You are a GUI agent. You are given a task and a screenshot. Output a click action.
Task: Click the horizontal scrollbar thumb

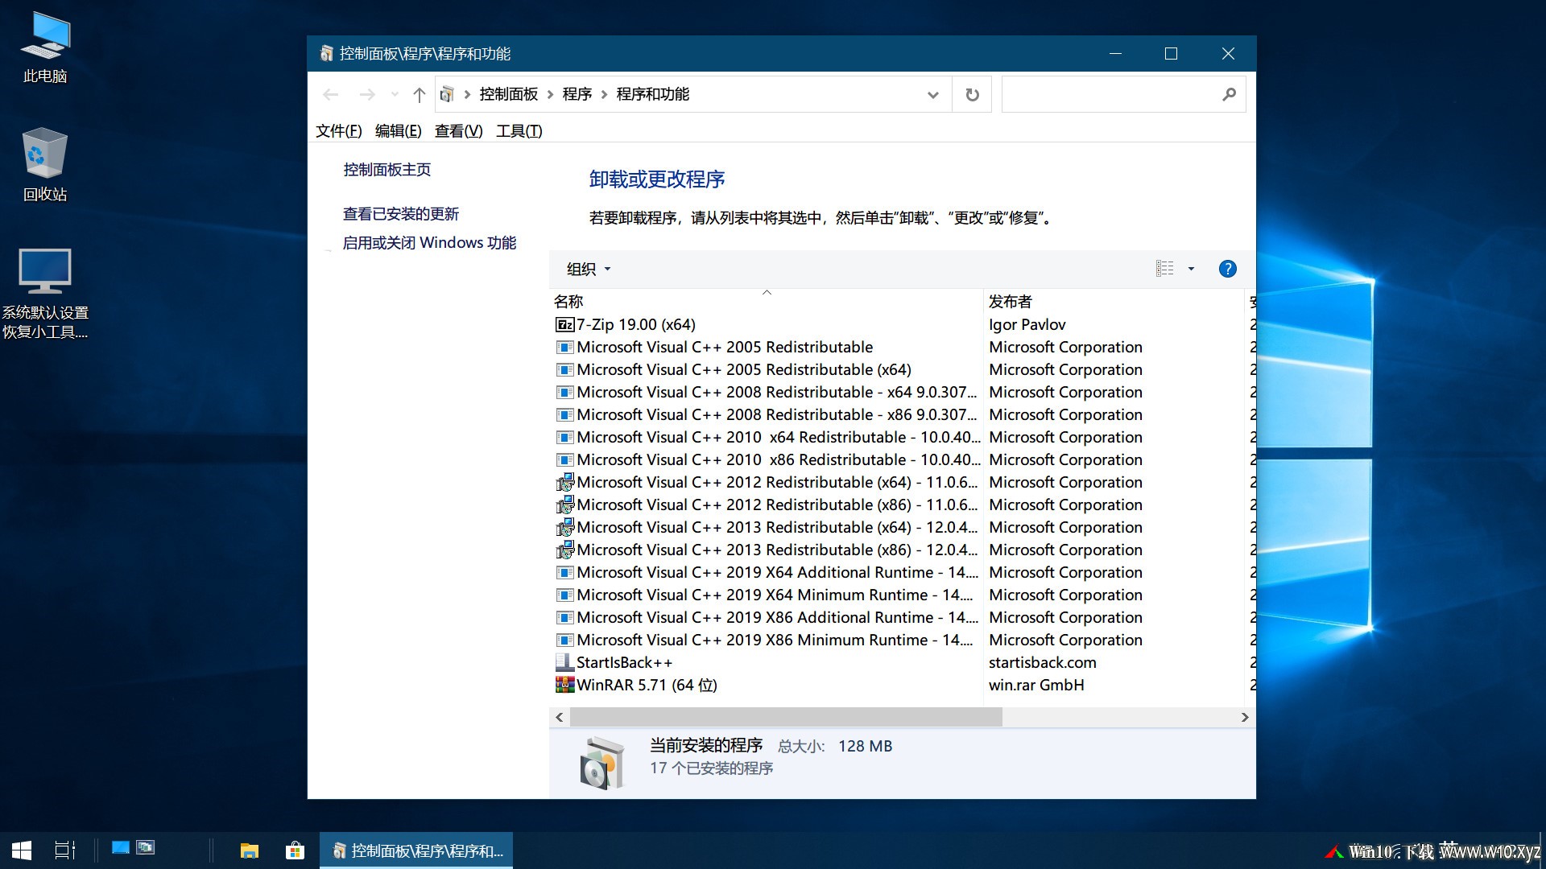point(786,717)
